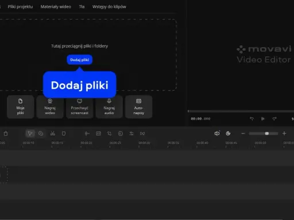
Task: Launch Przechwyć screencast capture
Action: pyautogui.click(x=80, y=107)
